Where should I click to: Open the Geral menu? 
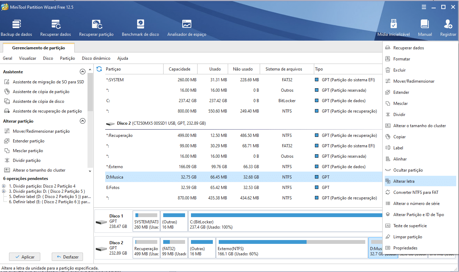8,58
